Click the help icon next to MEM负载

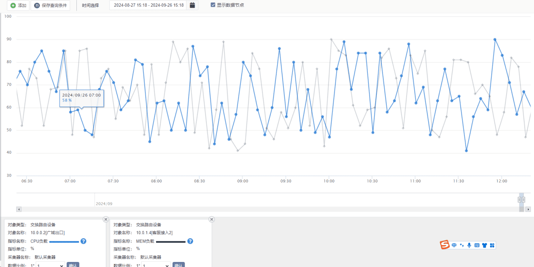tap(190, 241)
